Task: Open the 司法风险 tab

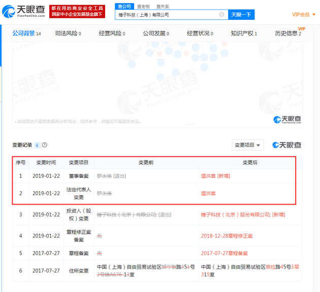Action: (x=68, y=33)
